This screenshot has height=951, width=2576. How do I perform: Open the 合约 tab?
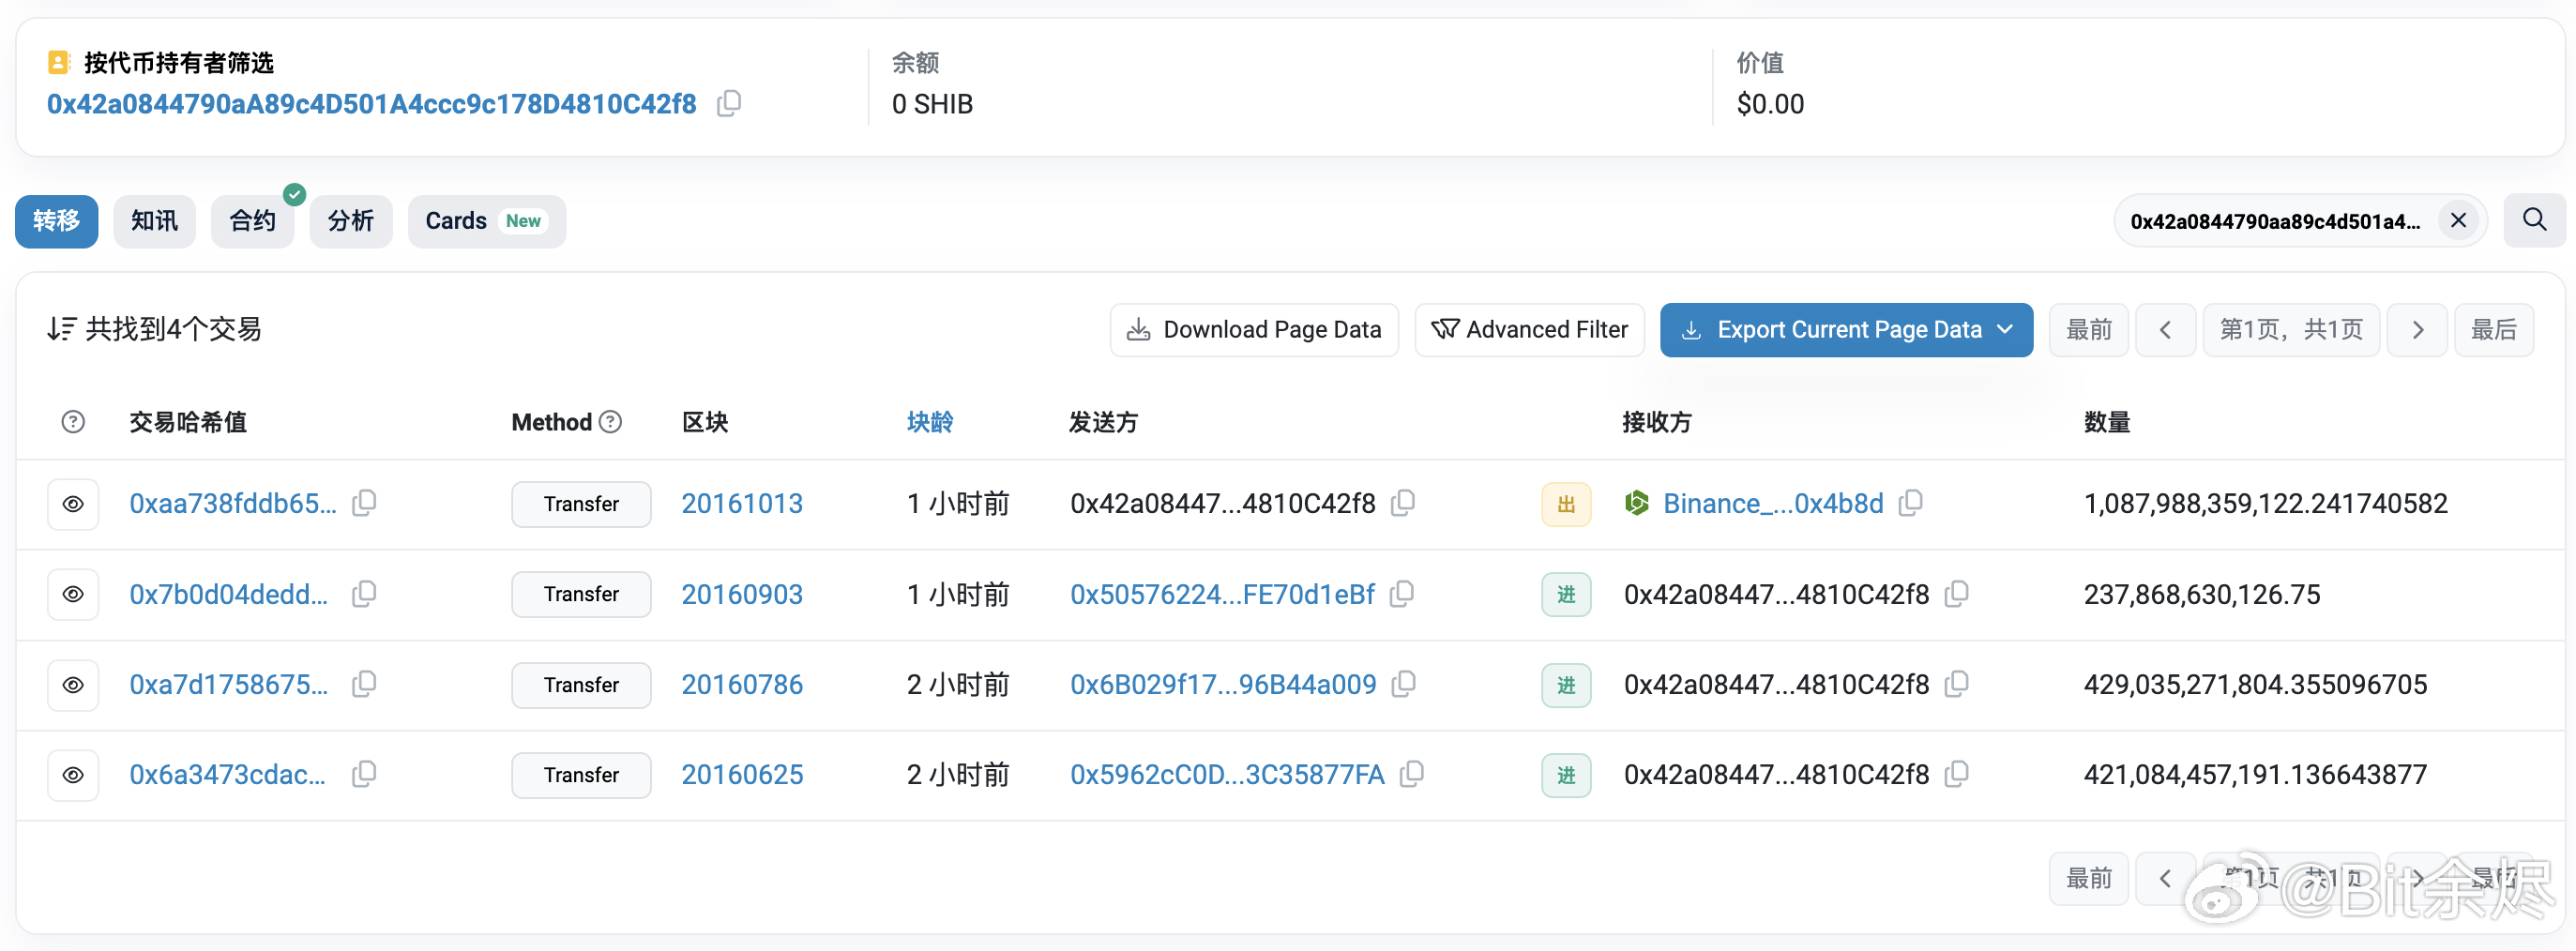point(252,221)
